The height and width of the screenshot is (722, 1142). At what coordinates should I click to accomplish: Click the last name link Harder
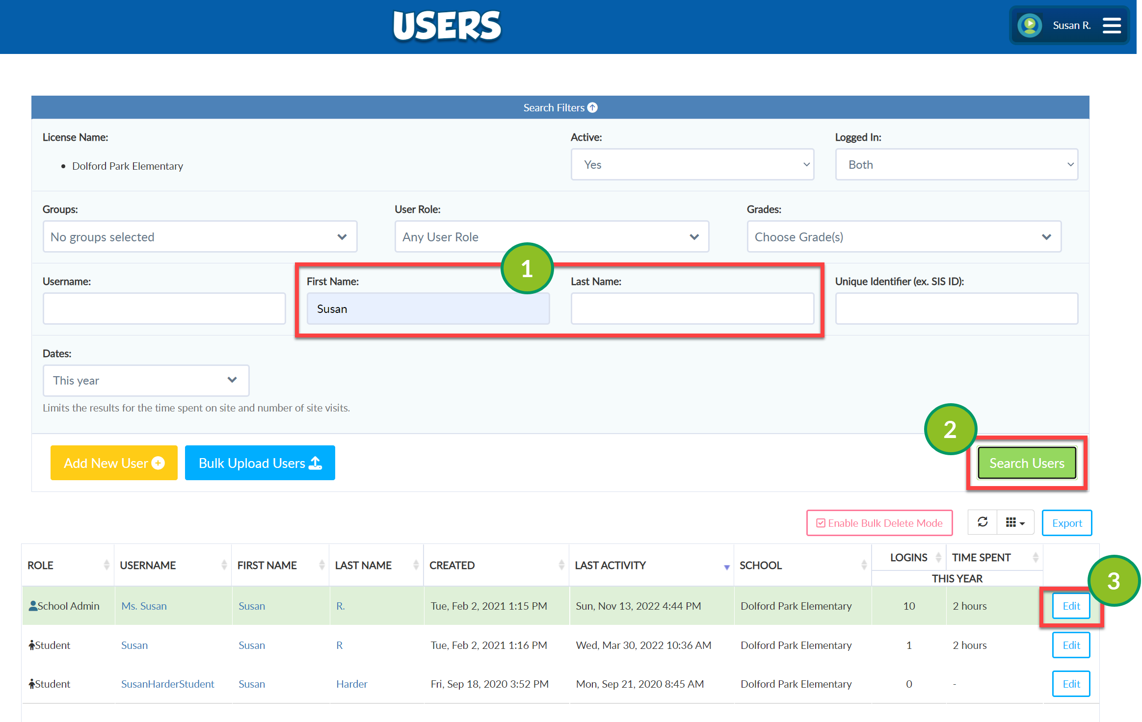point(351,684)
